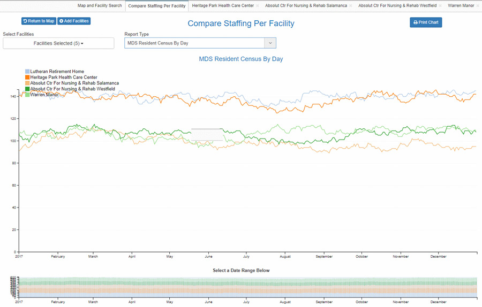Click the Heritage Park Health Care Center legend label
The height and width of the screenshot is (307, 482).
tap(64, 78)
